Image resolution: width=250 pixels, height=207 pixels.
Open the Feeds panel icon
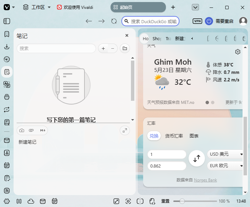(7, 191)
